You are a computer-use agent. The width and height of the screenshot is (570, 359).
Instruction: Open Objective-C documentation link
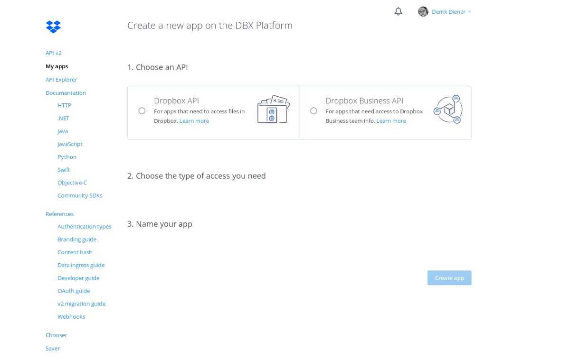point(72,182)
